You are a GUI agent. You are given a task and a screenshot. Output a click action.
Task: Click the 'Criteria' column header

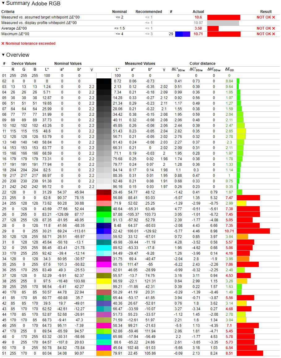coord(8,12)
